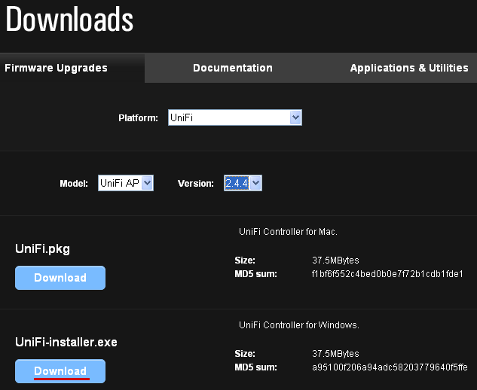Screen dimensions: 477x390
Task: Open the Documentation tab
Action: click(x=233, y=68)
